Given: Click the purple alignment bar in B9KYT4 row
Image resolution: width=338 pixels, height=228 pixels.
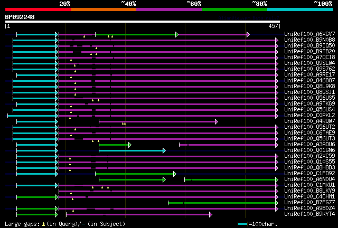Looking at the screenshot, I should point(139,215).
